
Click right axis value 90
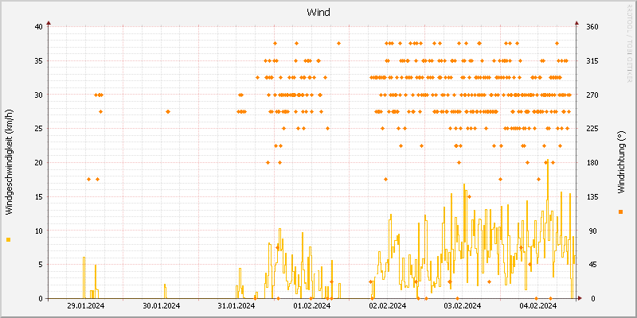pyautogui.click(x=591, y=231)
